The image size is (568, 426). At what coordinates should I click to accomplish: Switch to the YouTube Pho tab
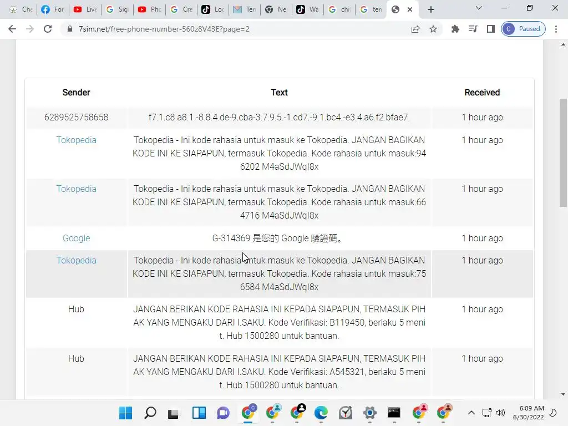pos(149,9)
